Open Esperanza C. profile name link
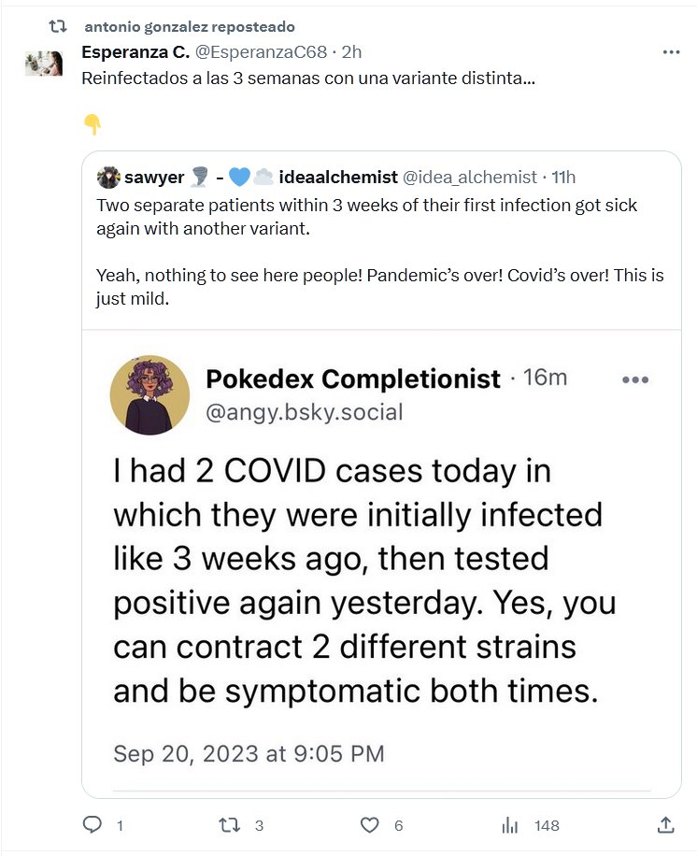 (135, 53)
